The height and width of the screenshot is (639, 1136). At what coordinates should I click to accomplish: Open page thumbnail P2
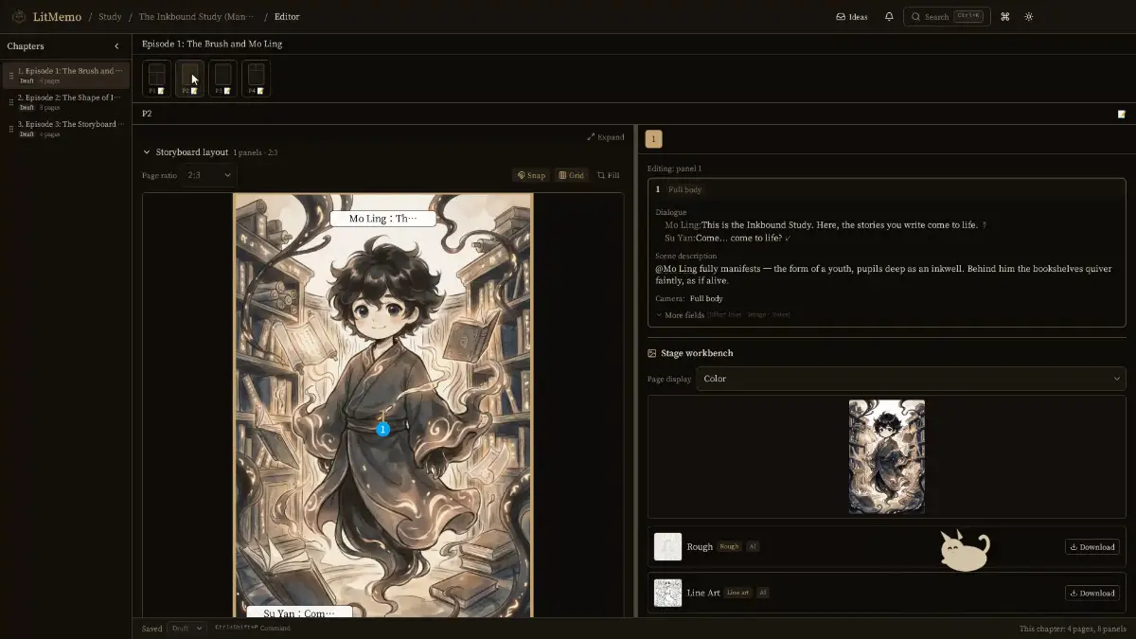189,79
